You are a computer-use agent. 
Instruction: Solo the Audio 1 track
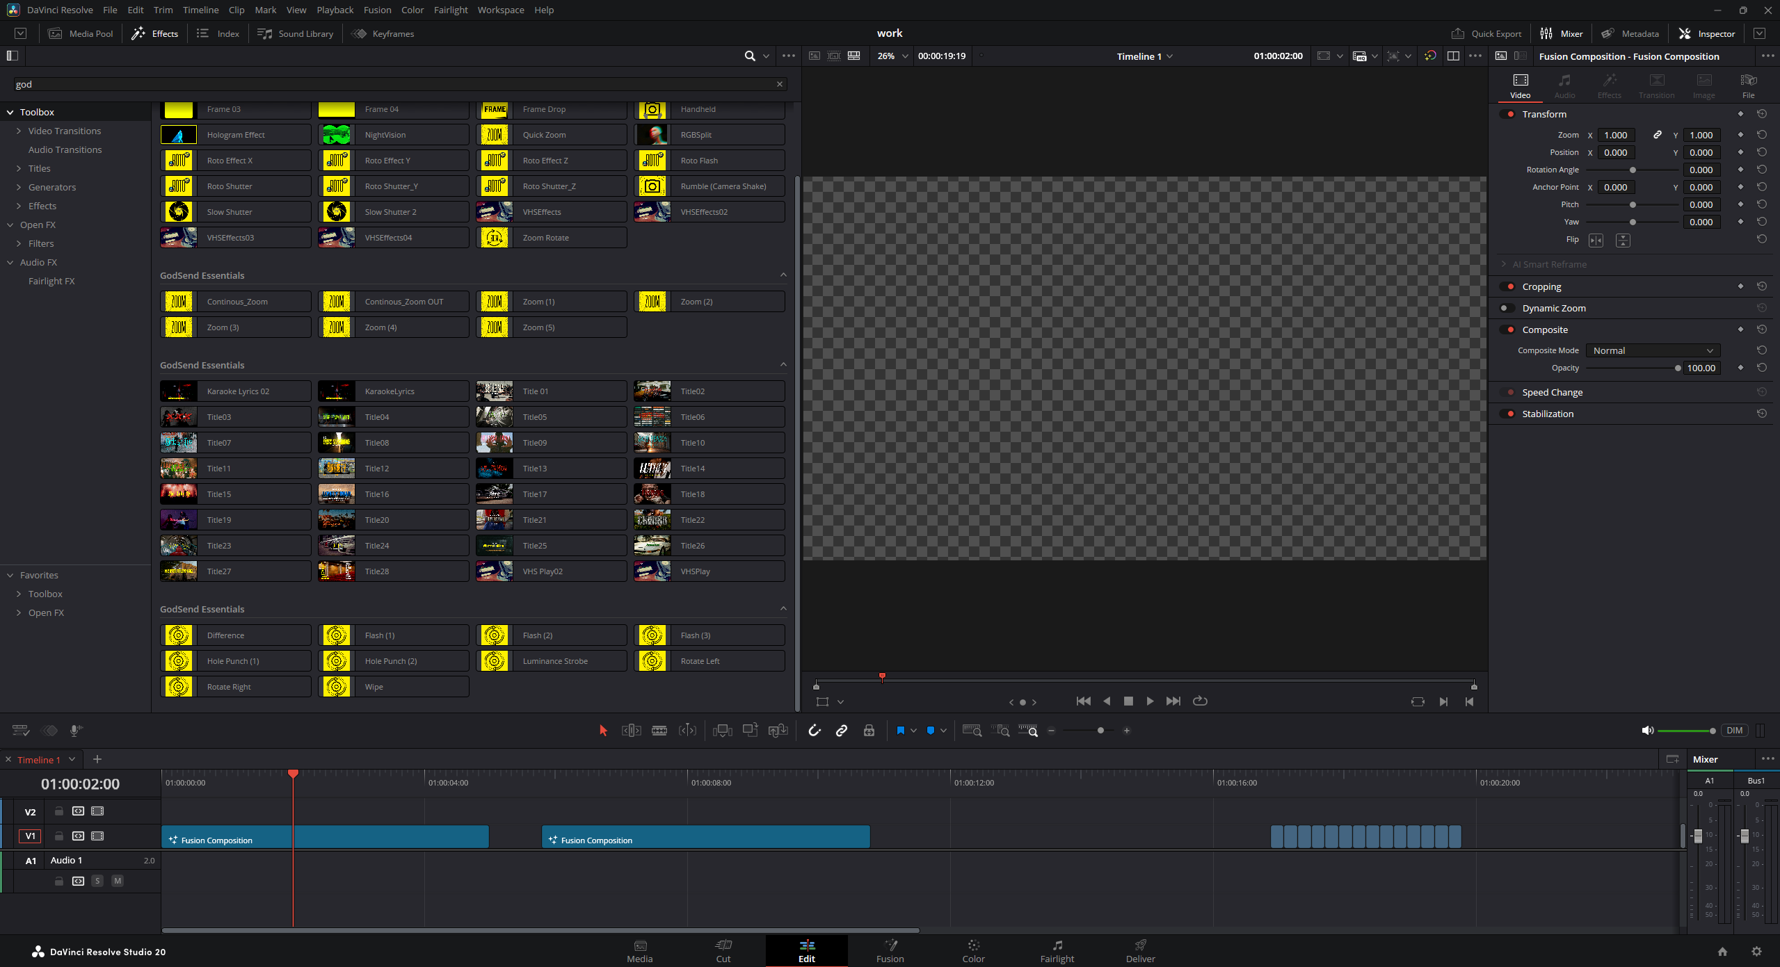(97, 880)
